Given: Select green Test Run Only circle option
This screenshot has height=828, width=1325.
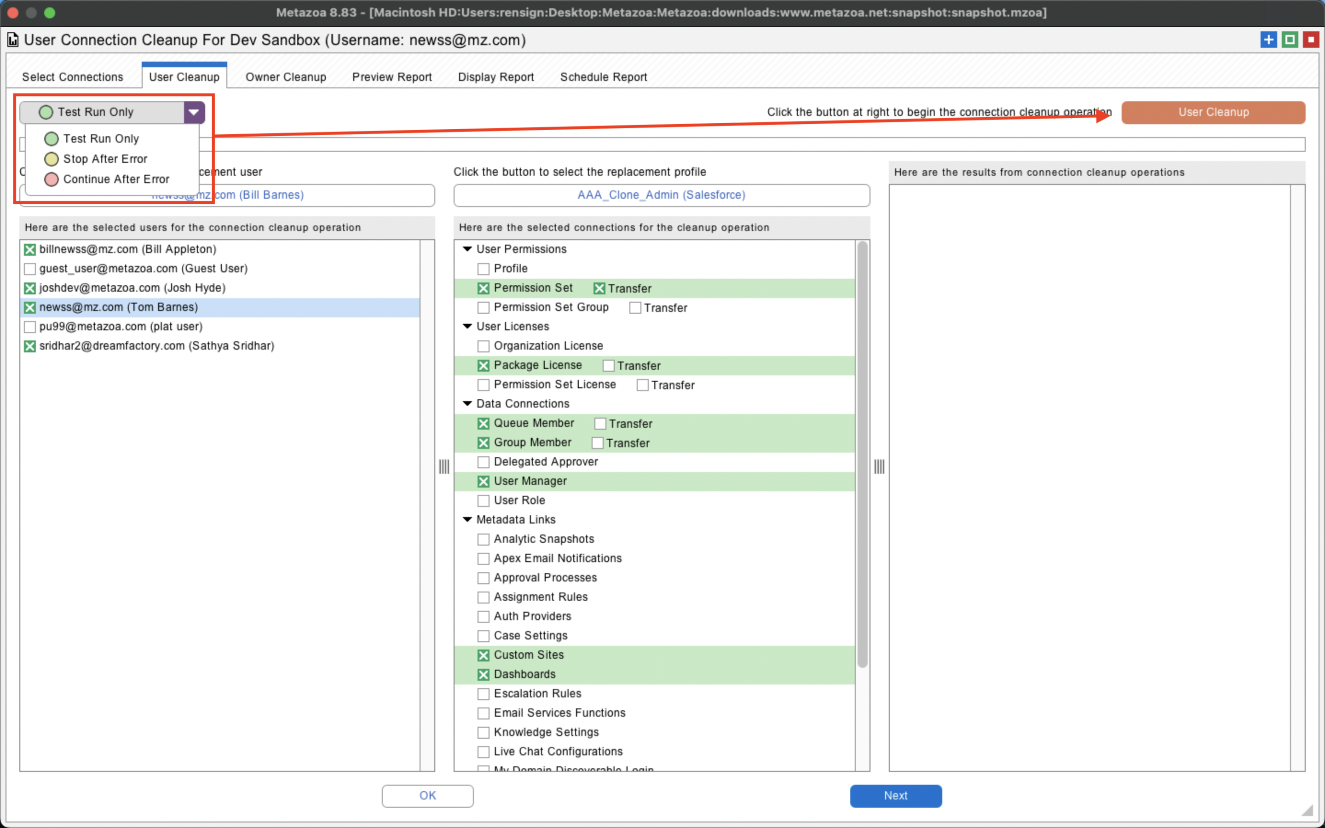Looking at the screenshot, I should [x=52, y=139].
